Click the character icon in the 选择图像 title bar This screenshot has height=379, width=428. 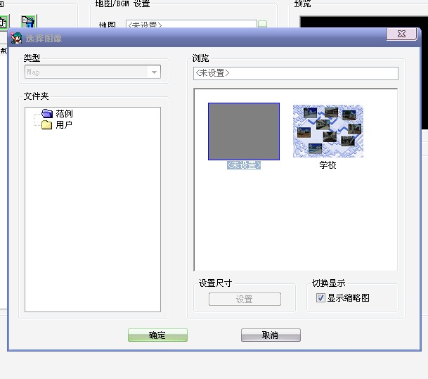(16, 38)
